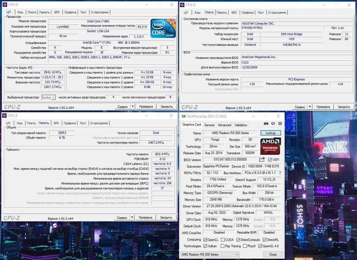The image size is (357, 260).
Task: Click the P7H55D-M PRO motherboard model field
Action: click(282, 28)
